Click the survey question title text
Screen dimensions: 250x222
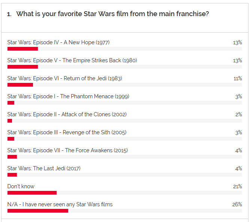pos(112,14)
